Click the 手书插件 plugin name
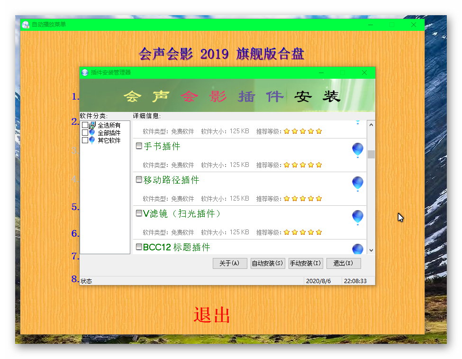 click(x=162, y=147)
